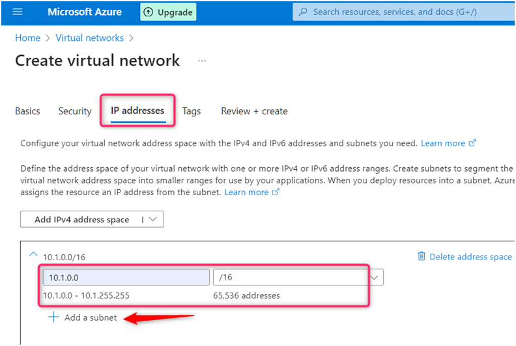
Task: Switch to the Basics tab
Action: (x=27, y=111)
